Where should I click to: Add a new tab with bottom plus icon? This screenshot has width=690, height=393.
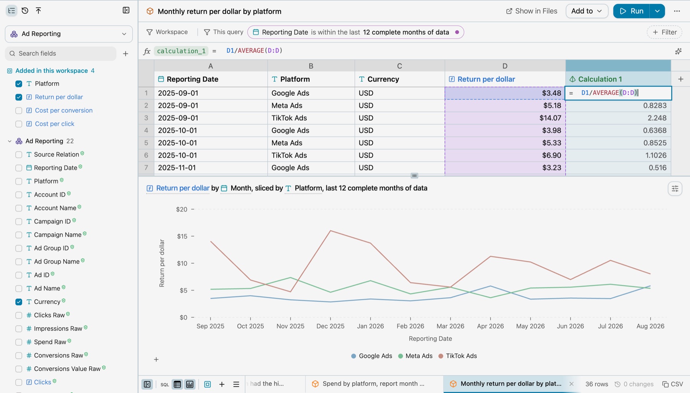tap(222, 384)
